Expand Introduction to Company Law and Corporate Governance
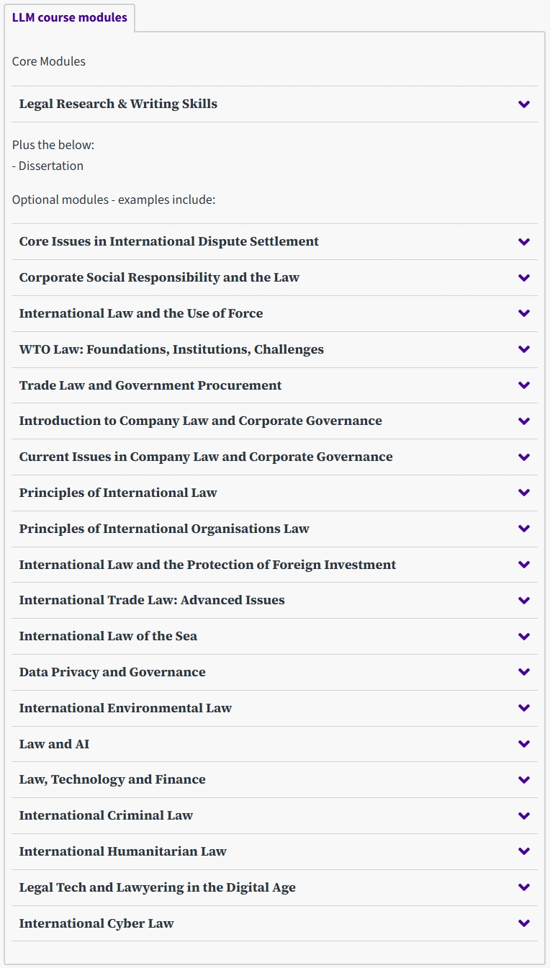550x968 pixels. pyautogui.click(x=200, y=421)
